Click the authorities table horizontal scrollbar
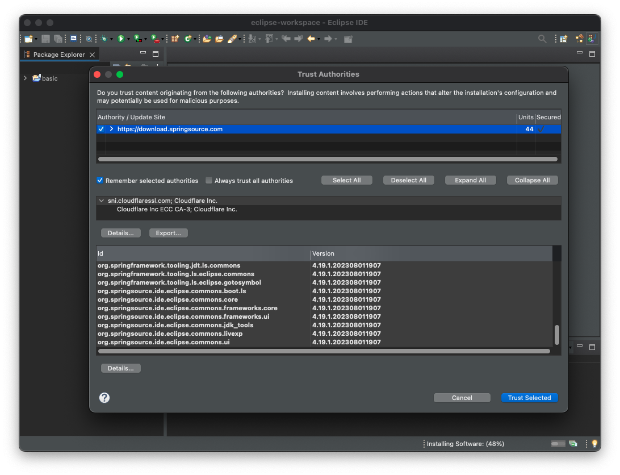Screen dimensions: 620x475 tap(328, 159)
